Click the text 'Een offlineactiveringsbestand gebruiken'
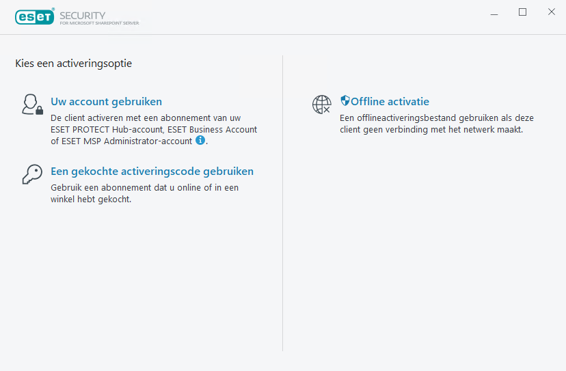The image size is (566, 371). click(437, 124)
